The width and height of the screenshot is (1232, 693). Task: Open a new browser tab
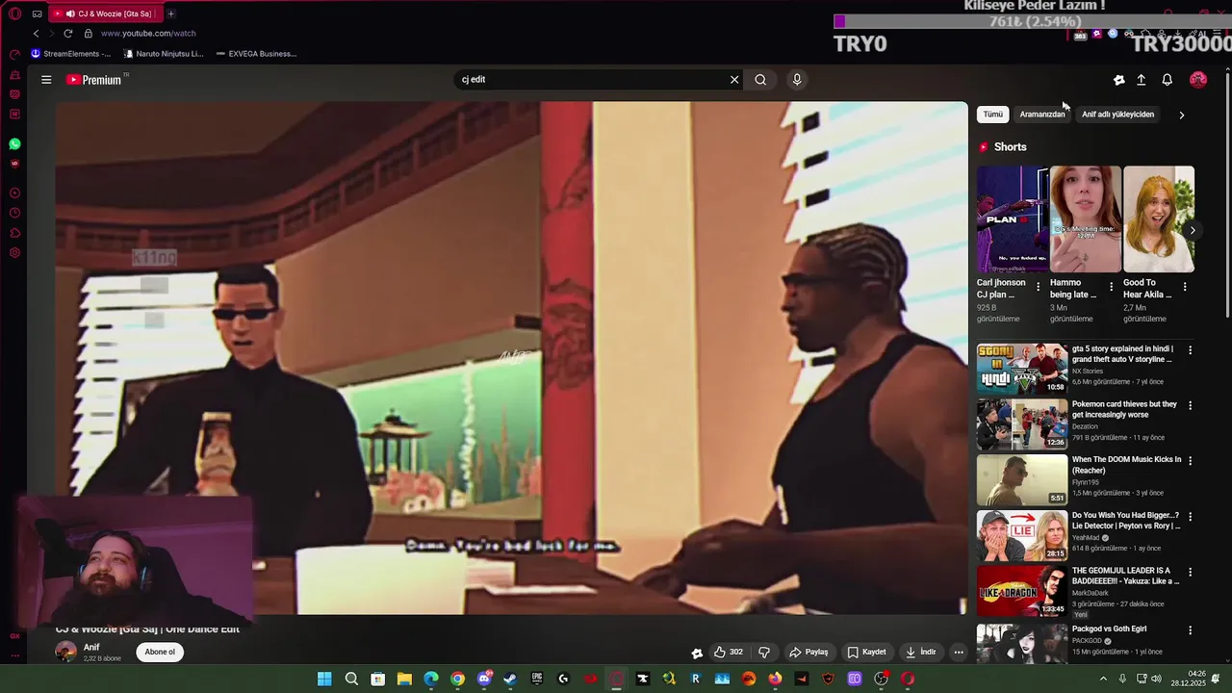[170, 13]
